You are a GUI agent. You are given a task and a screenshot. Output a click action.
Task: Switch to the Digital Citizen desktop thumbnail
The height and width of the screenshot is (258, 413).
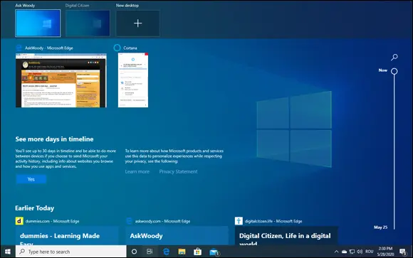click(x=88, y=23)
